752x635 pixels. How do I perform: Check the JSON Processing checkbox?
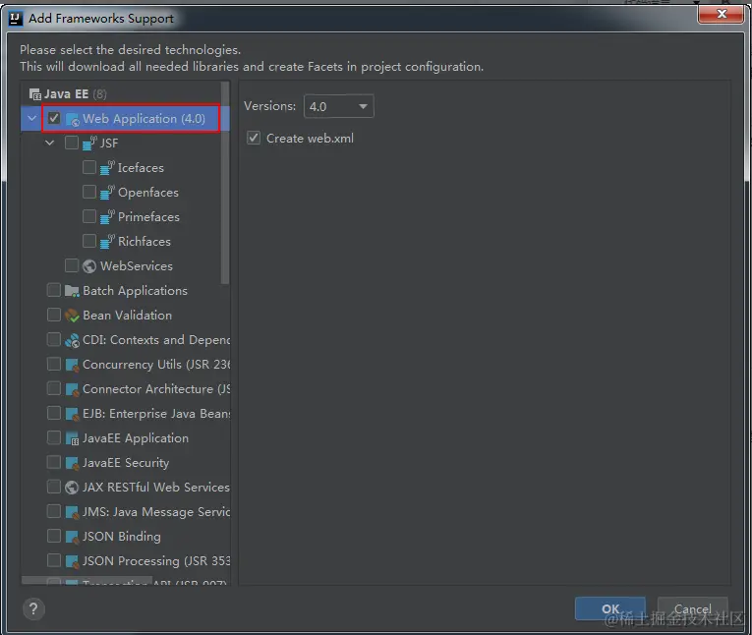tap(54, 560)
